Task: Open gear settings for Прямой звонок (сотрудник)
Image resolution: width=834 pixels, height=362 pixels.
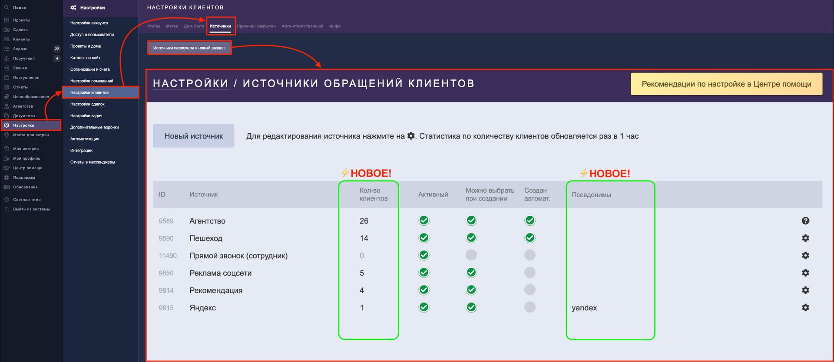Action: point(805,255)
